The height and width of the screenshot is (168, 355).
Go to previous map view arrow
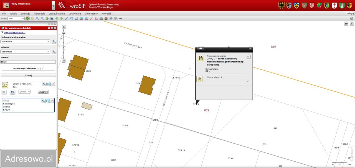pyautogui.click(x=57, y=19)
